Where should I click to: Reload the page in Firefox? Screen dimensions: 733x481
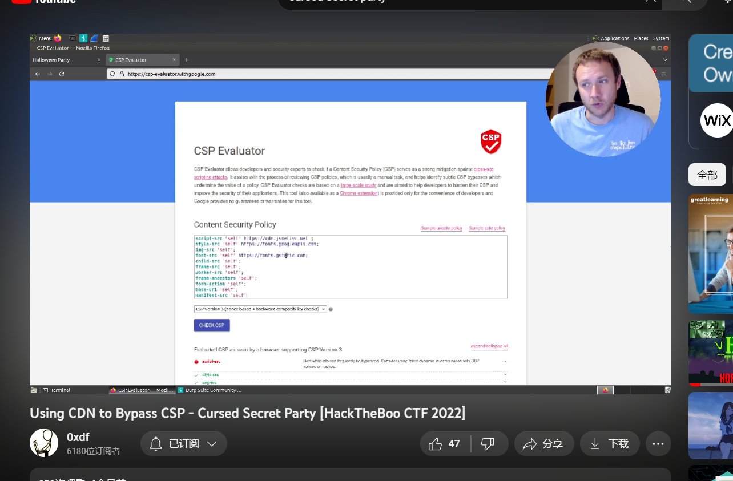62,74
